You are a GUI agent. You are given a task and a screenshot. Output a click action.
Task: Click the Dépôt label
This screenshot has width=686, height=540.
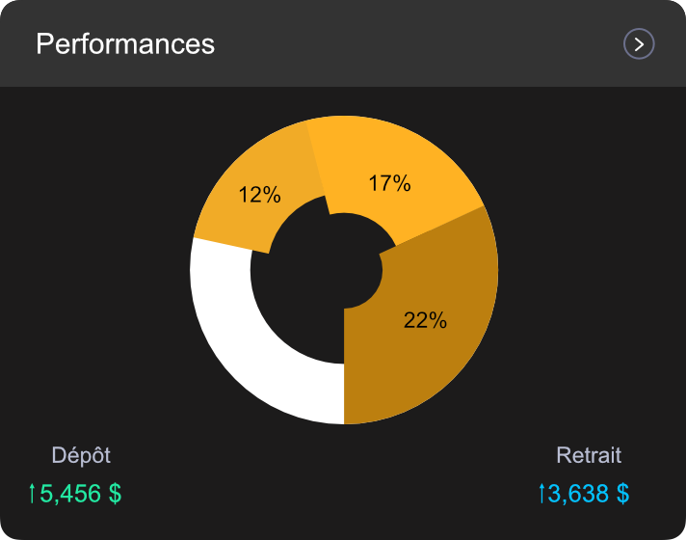tap(81, 455)
